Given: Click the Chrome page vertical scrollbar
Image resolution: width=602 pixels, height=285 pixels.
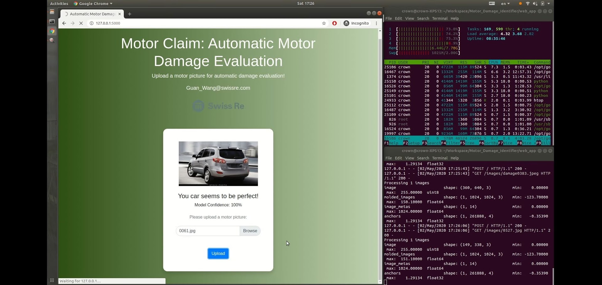Looking at the screenshot, I should (380, 156).
